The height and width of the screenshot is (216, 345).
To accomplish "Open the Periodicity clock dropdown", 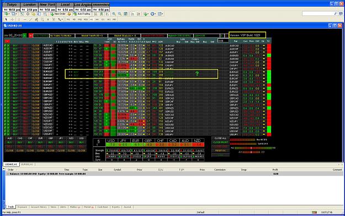I will (153, 14).
